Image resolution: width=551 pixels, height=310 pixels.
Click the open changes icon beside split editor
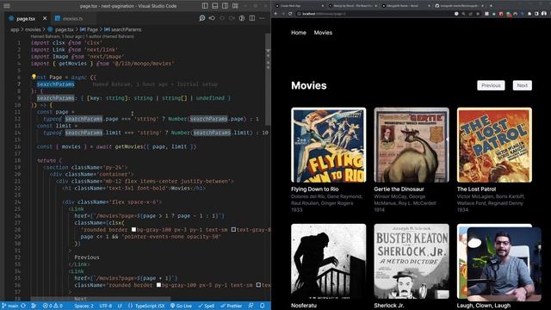click(242, 18)
